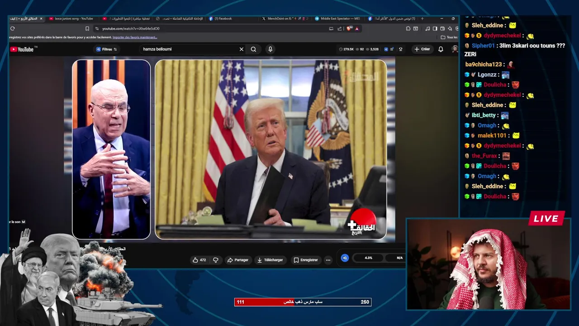Screen dimensions: 579x326
Task: Open YouTube notifications bell
Action: pyautogui.click(x=441, y=49)
